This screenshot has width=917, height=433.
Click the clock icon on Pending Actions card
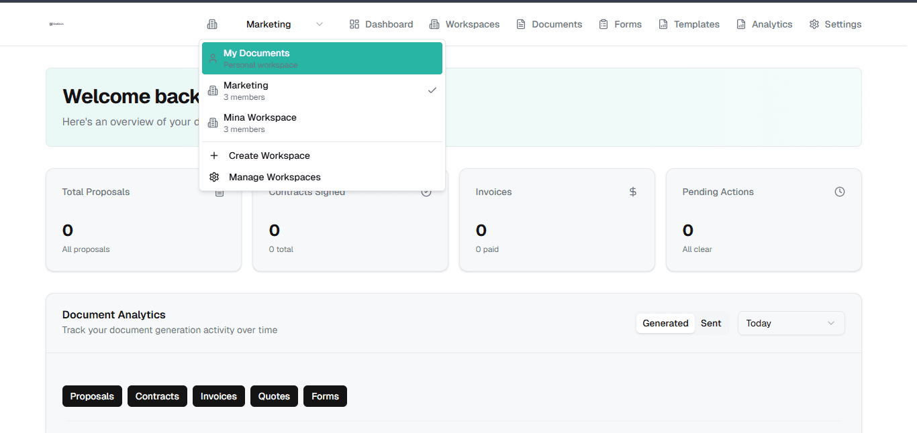point(839,191)
